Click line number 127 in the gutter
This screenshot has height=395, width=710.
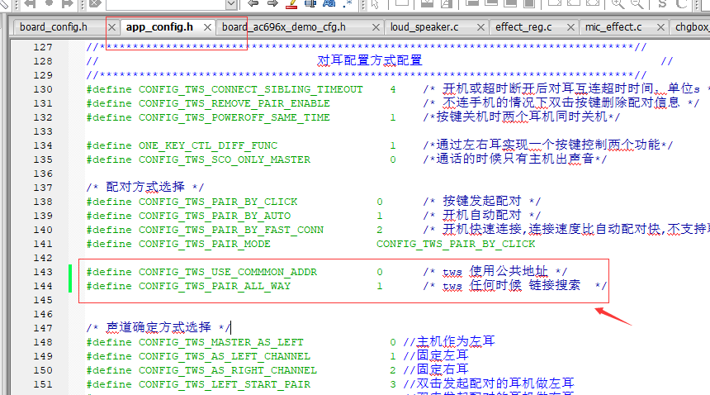pos(43,47)
